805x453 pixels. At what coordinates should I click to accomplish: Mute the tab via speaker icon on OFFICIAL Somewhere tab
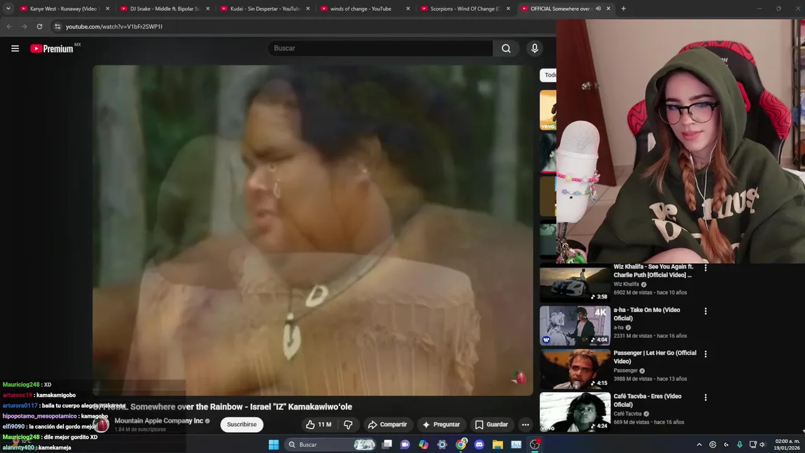[x=598, y=9]
